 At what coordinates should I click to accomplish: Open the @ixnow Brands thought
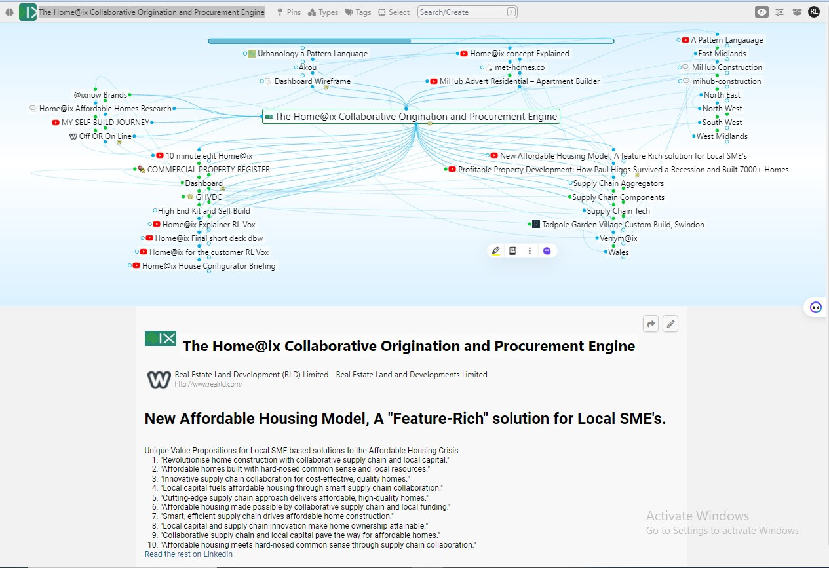pos(100,95)
